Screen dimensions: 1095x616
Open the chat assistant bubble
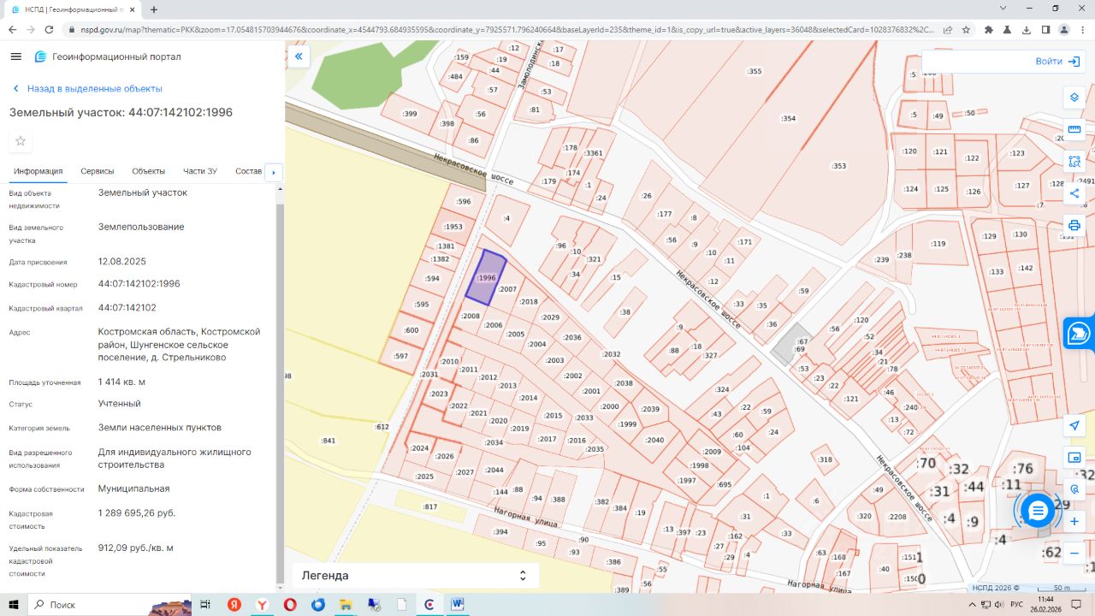coord(1038,511)
